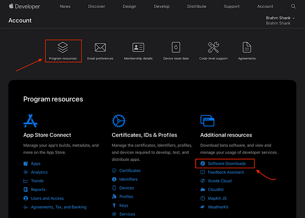Click the Identifiers info icon
The height and width of the screenshot is (218, 305).
(114, 179)
